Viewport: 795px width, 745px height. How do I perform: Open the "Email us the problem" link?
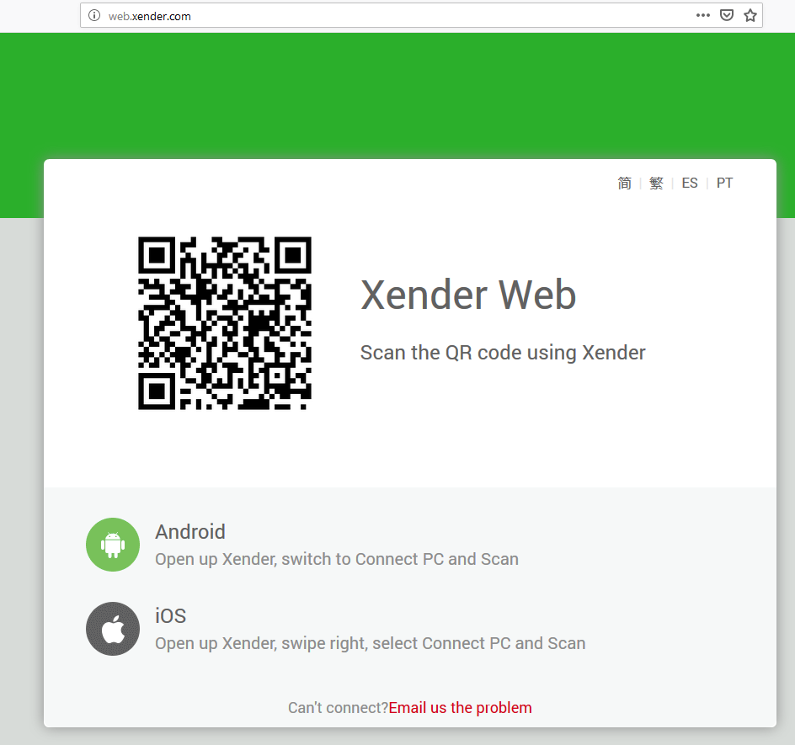pyautogui.click(x=460, y=707)
